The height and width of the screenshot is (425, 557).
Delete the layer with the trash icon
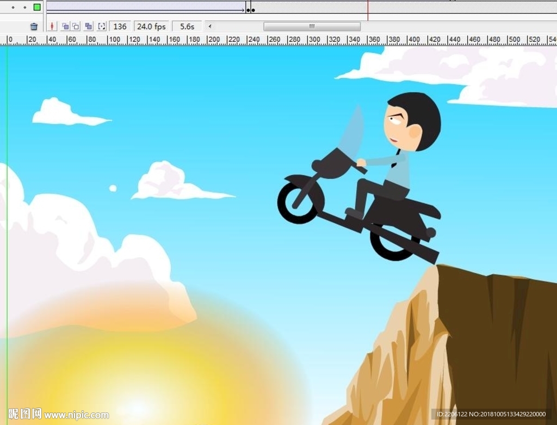34,26
